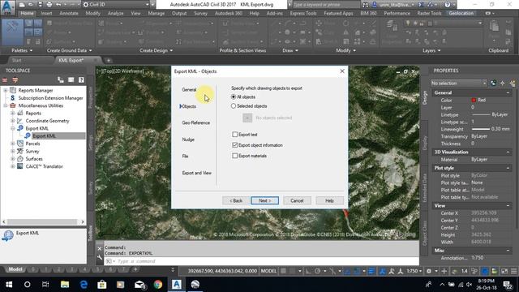
Task: Go to the Nudge wizard page
Action: pyautogui.click(x=188, y=140)
